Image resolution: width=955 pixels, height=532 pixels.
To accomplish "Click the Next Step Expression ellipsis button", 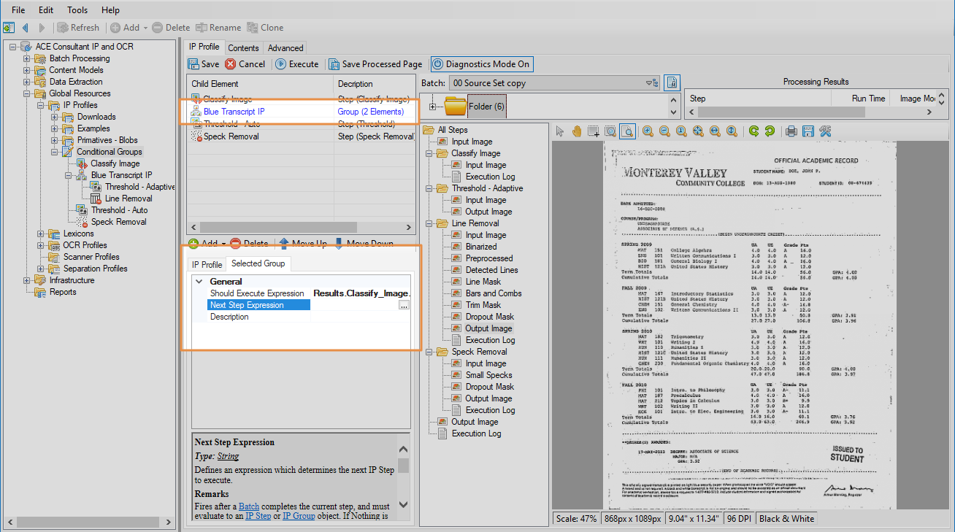I will (x=404, y=306).
